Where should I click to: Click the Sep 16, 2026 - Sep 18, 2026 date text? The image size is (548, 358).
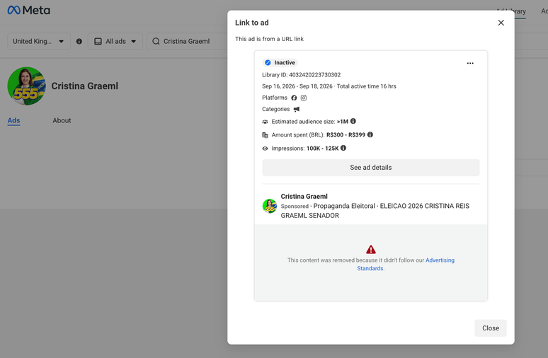point(297,86)
